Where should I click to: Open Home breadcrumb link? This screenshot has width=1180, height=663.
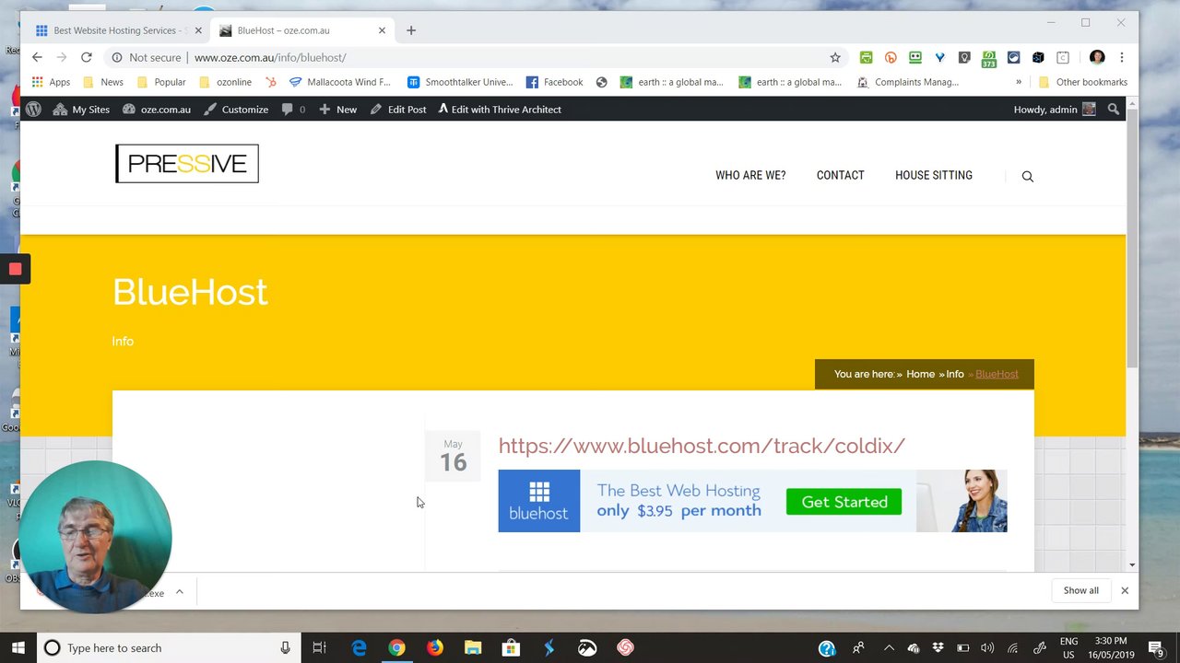coord(920,374)
